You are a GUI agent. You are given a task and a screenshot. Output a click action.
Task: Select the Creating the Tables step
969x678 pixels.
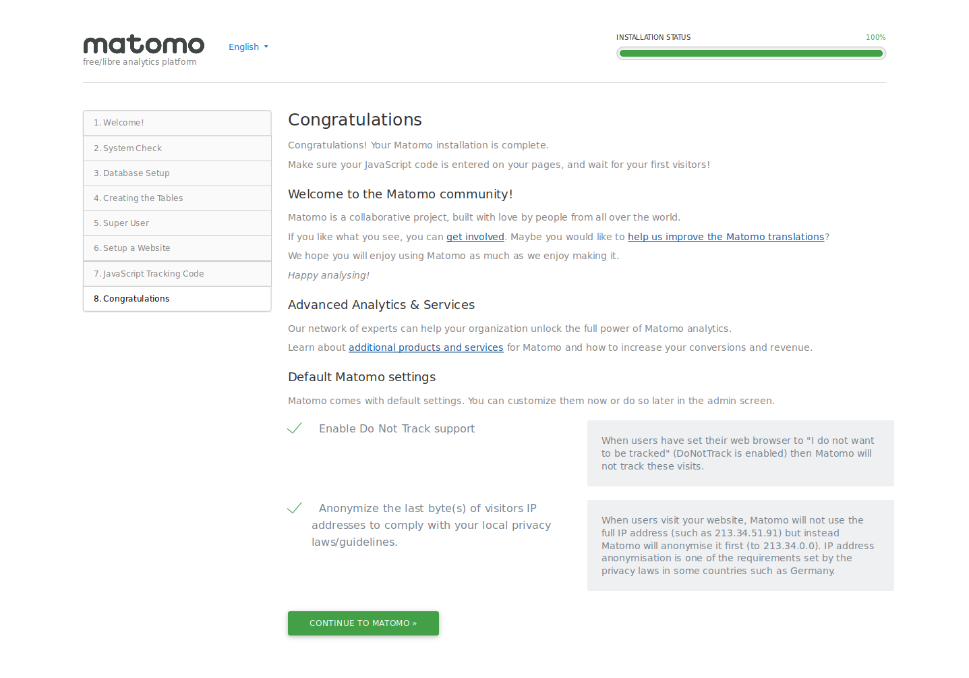pos(177,198)
